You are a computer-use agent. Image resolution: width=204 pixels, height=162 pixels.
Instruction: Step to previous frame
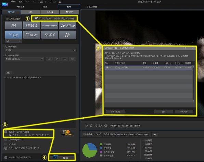[96, 126]
